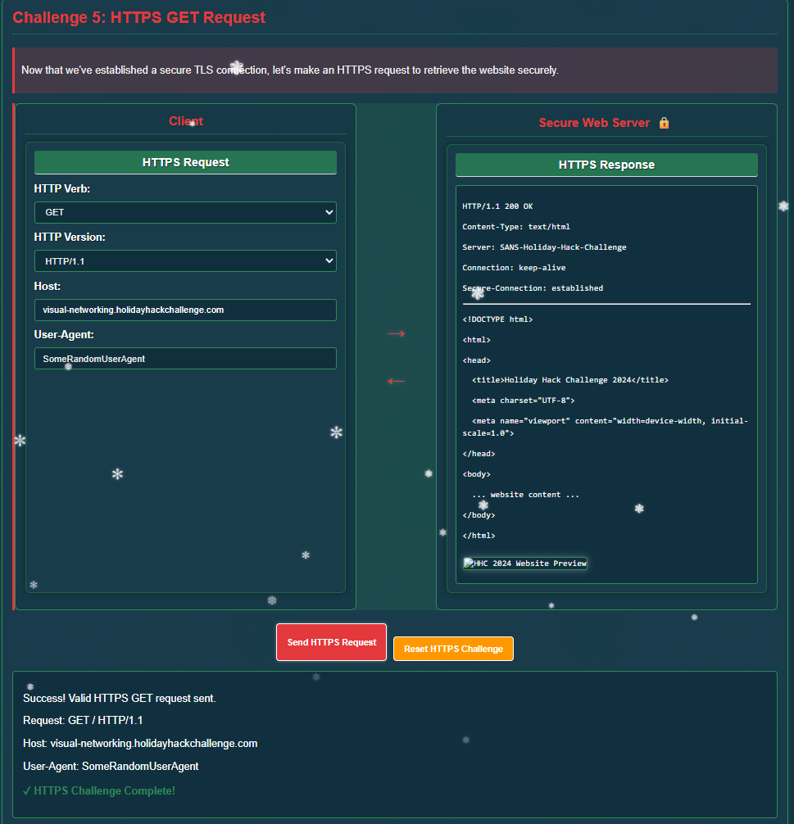Click the red right arrow between panels
Screen dimensions: 794x824
pos(397,333)
